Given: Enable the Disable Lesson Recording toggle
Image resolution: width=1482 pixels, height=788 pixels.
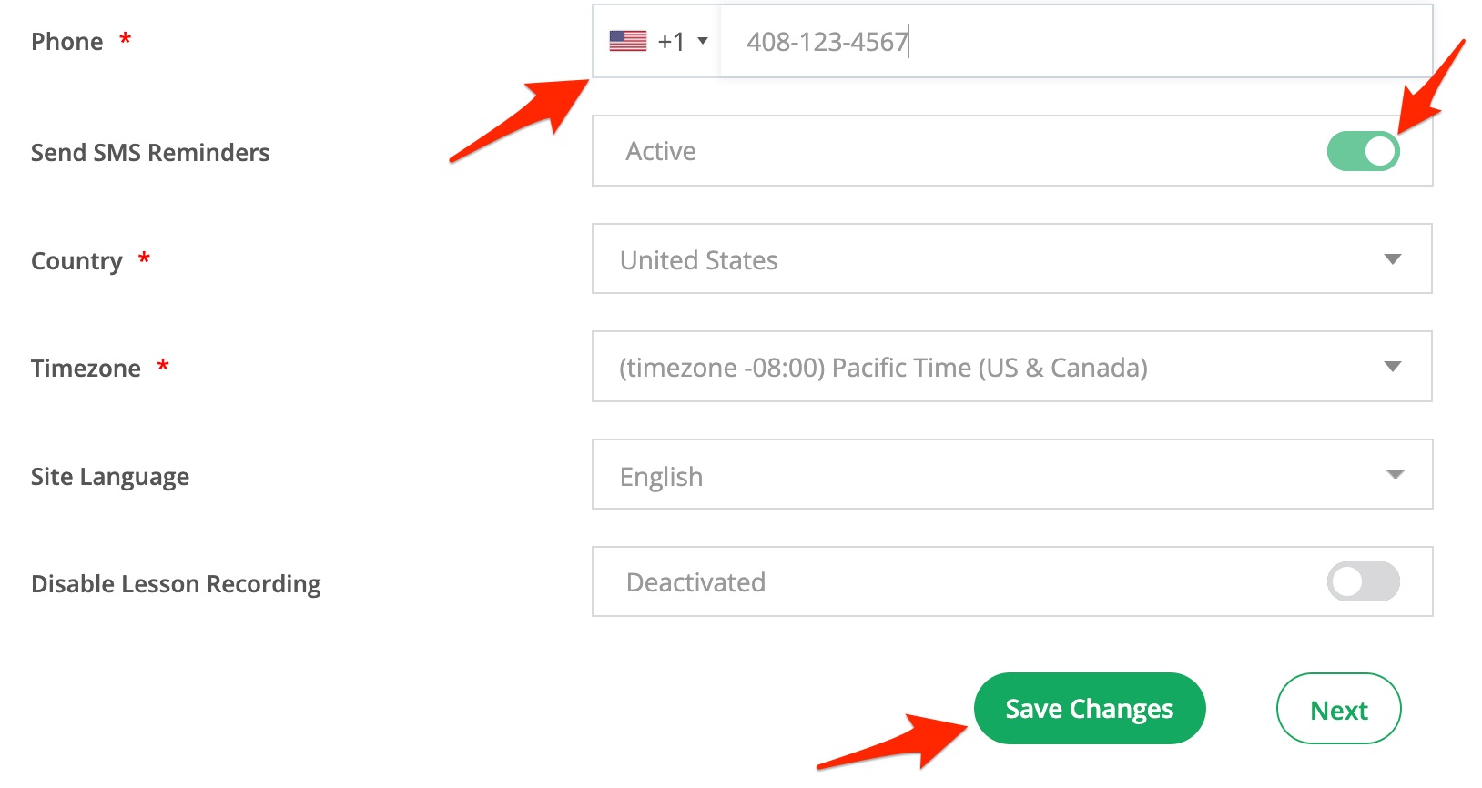Looking at the screenshot, I should [x=1363, y=581].
